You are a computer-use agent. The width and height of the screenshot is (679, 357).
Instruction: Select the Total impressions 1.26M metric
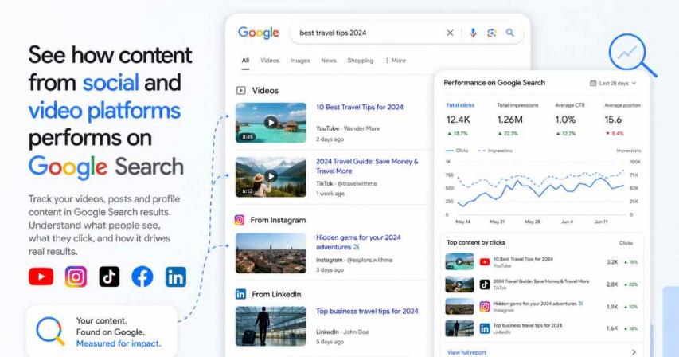517,120
